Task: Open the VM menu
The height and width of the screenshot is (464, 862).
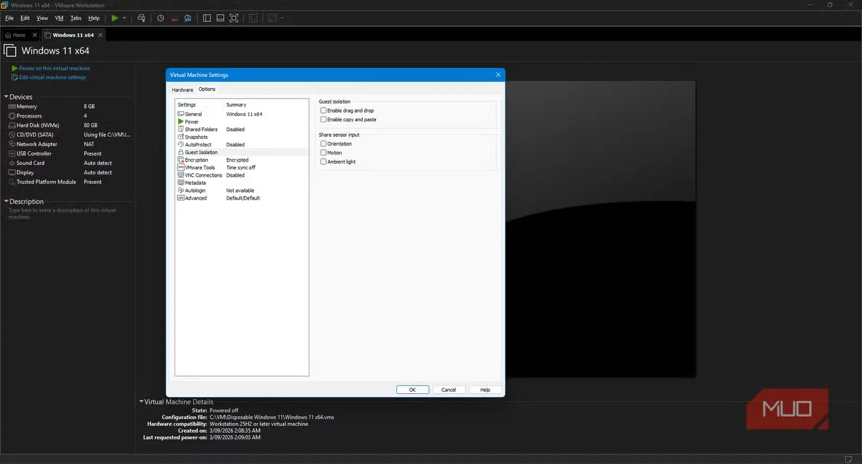Action: point(59,18)
